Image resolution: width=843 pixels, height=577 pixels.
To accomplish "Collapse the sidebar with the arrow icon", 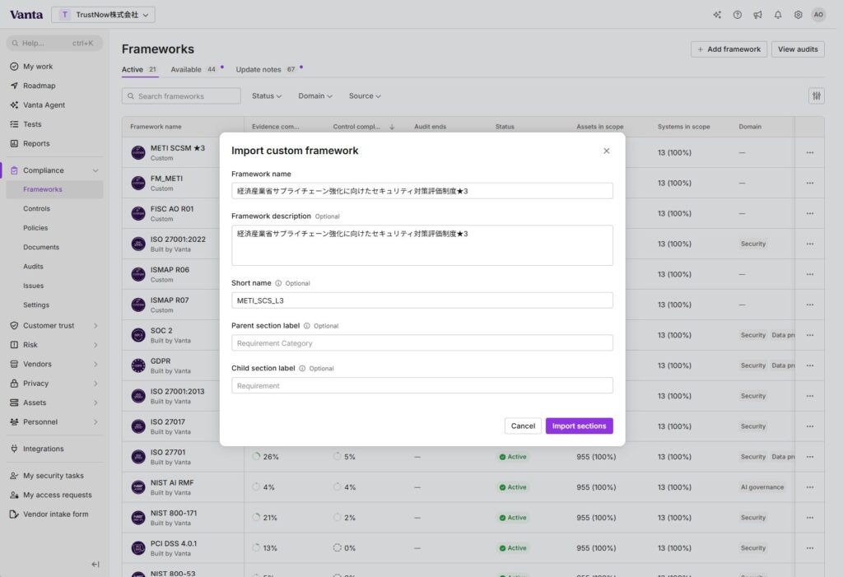I will point(95,565).
